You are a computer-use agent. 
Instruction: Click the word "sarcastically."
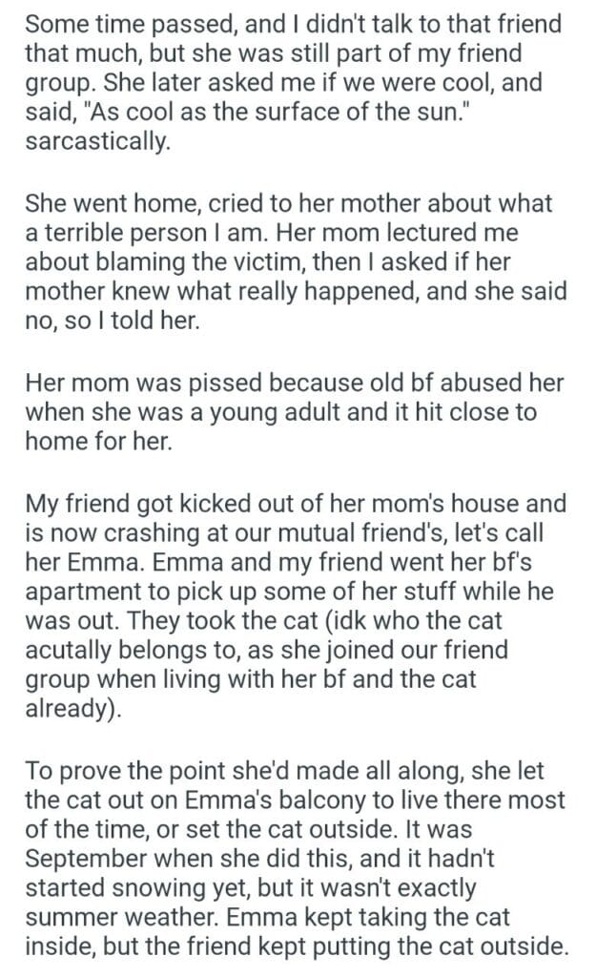tap(96, 142)
